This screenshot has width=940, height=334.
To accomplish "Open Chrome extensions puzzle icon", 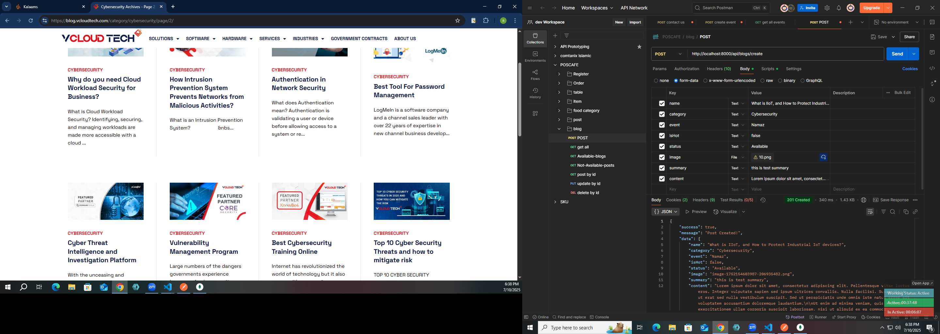I will 486,21.
